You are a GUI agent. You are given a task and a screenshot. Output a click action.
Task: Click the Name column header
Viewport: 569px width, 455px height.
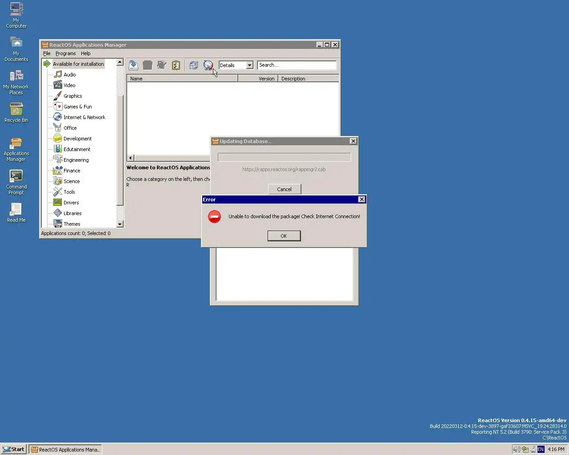182,79
